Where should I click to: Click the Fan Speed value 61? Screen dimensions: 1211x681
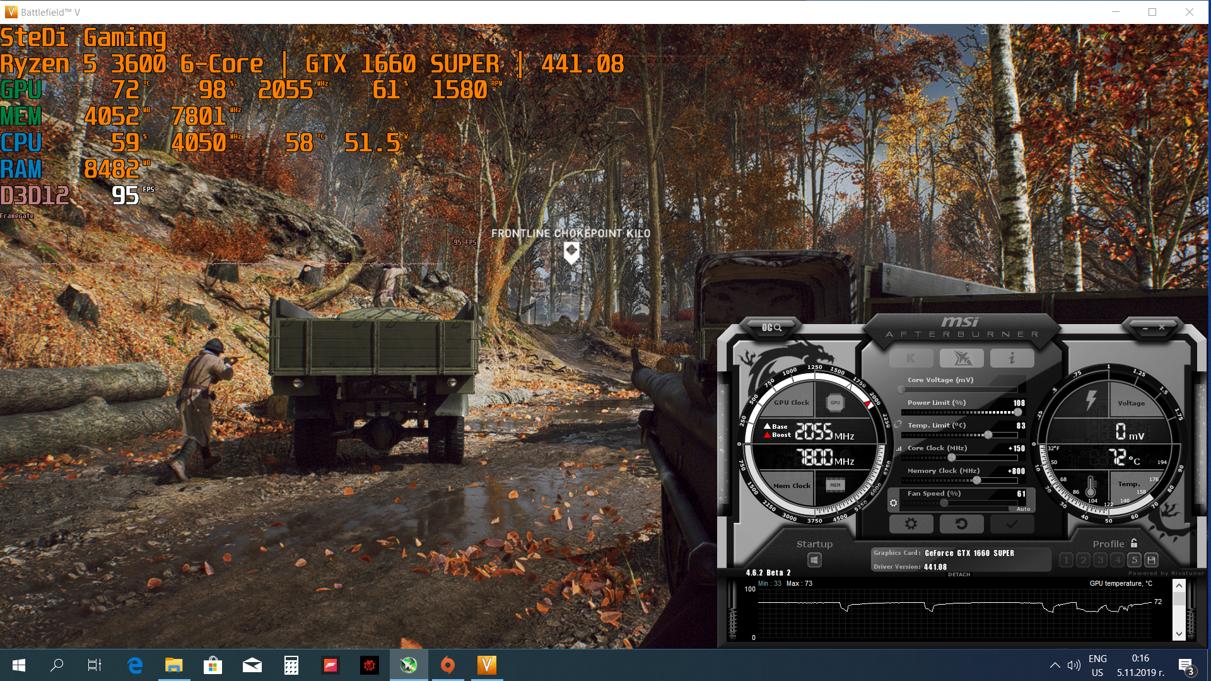(1021, 494)
